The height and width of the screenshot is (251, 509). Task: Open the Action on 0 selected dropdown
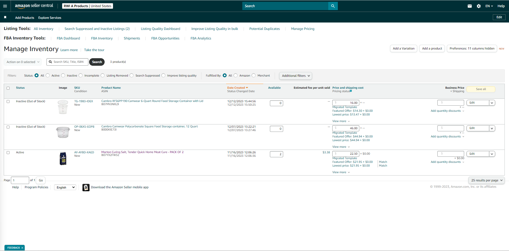23,62
